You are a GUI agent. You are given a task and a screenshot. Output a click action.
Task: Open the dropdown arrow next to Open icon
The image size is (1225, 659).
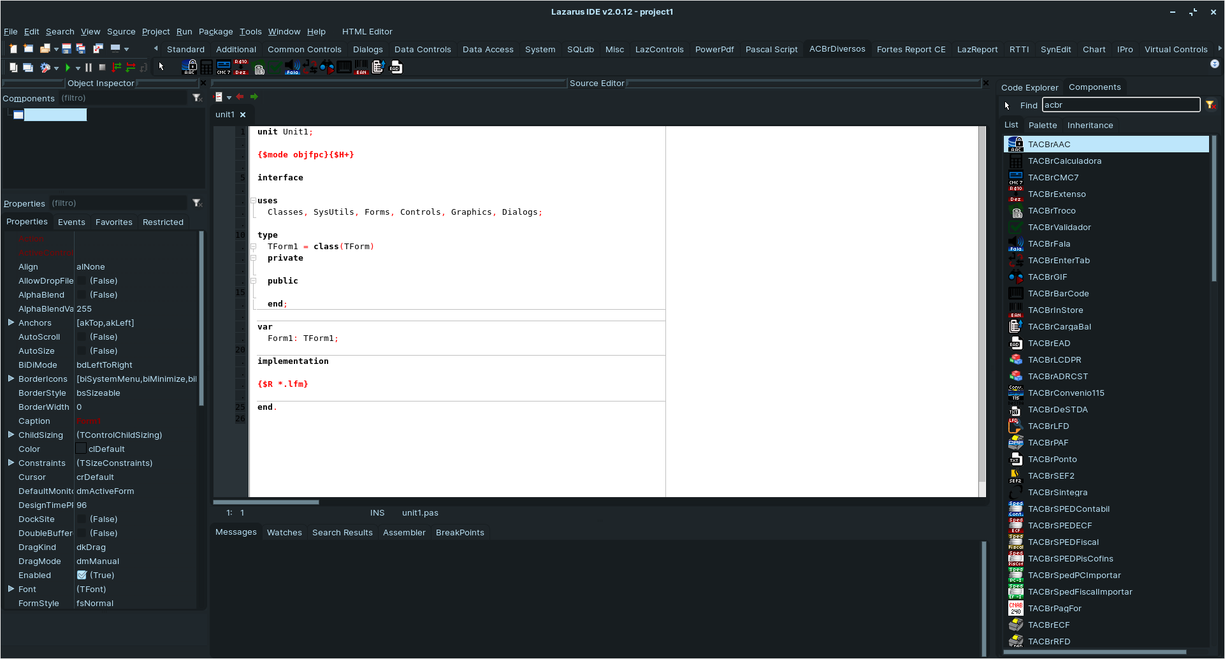click(x=56, y=49)
